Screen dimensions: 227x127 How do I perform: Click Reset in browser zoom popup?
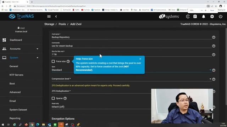point(212,11)
